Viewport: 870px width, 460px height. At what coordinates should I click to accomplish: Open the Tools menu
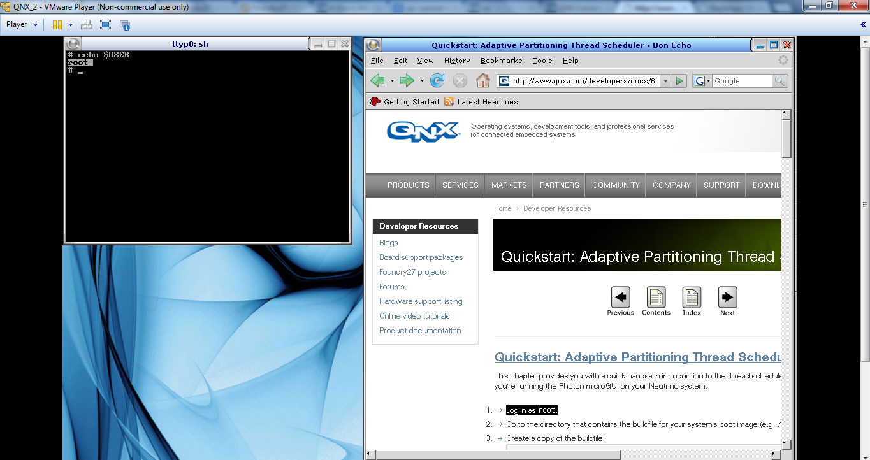(x=542, y=61)
